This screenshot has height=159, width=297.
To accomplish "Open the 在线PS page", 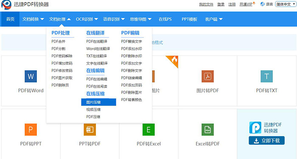I will [165, 19].
